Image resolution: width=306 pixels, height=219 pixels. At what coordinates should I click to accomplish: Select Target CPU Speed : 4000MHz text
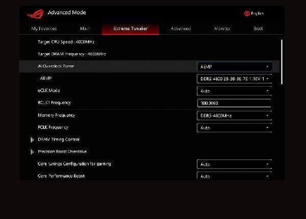coord(66,42)
